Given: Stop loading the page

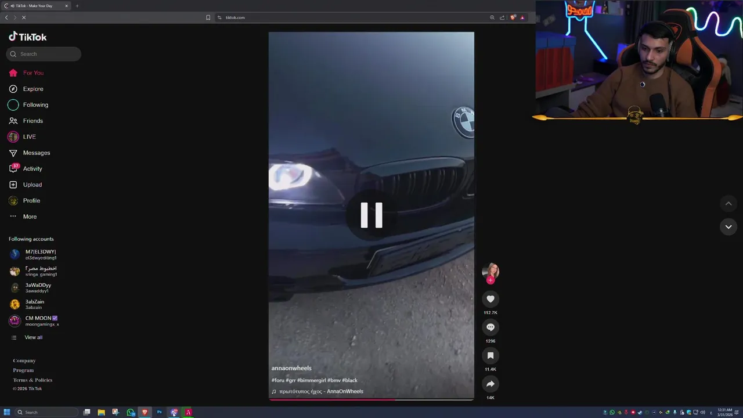Looking at the screenshot, I should tap(24, 17).
